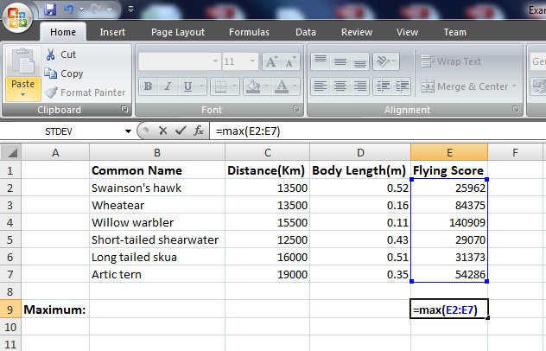Open the Insert tab

coord(112,32)
